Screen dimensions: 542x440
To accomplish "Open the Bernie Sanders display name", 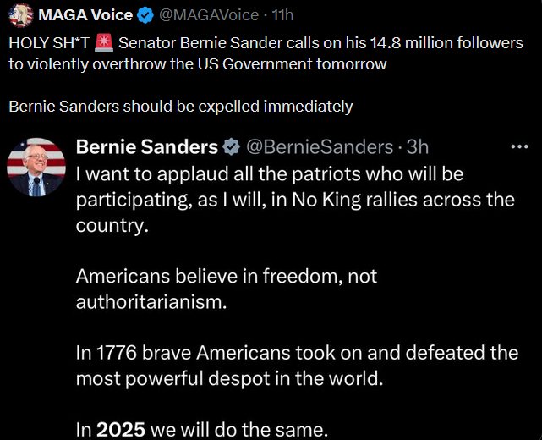I will point(147,146).
